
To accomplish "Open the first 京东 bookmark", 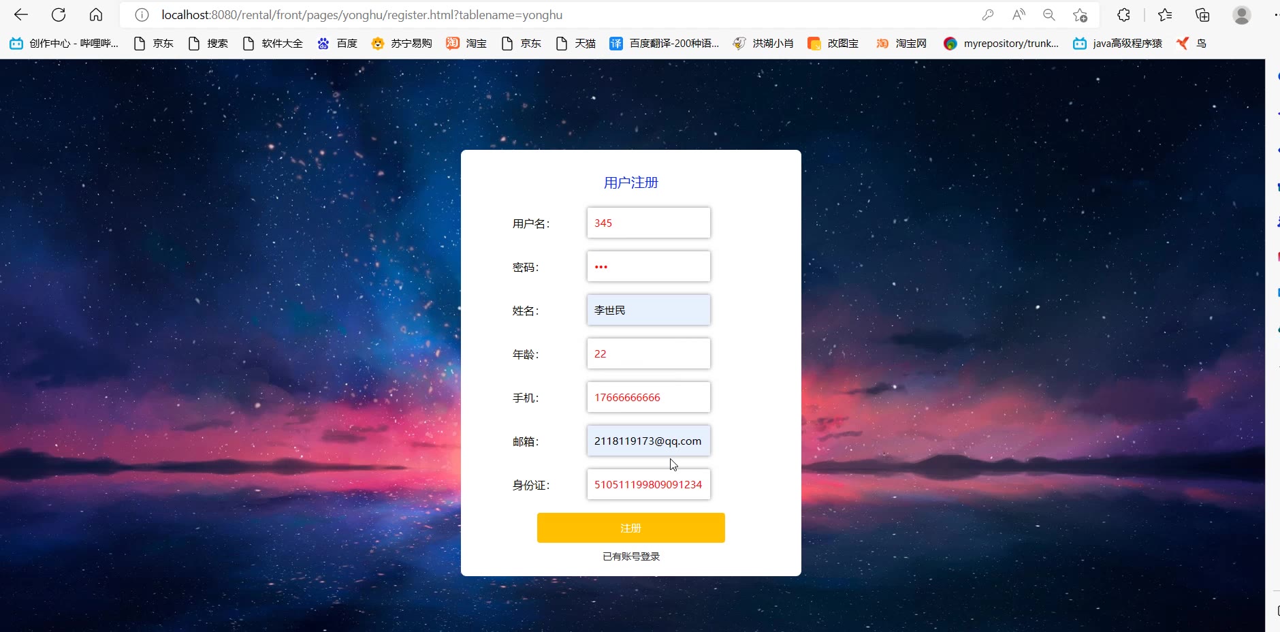I will pyautogui.click(x=154, y=44).
